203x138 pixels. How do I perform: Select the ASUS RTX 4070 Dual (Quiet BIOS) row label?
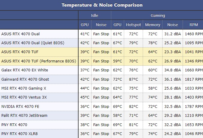[x=33, y=43]
